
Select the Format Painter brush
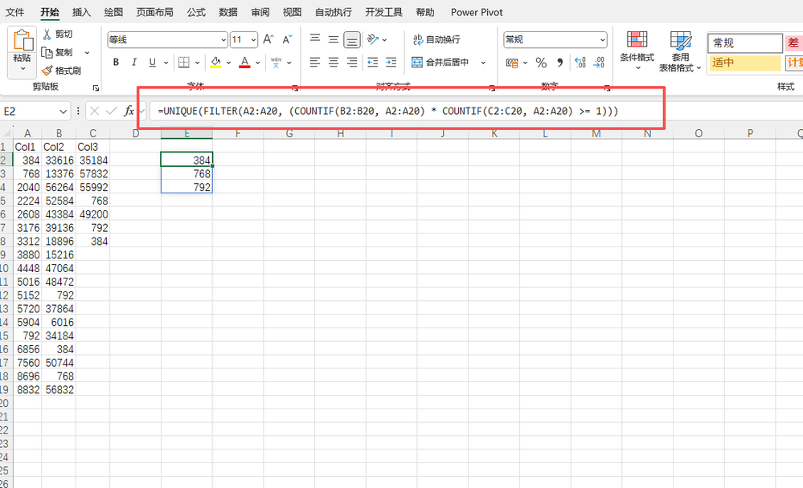tap(47, 71)
